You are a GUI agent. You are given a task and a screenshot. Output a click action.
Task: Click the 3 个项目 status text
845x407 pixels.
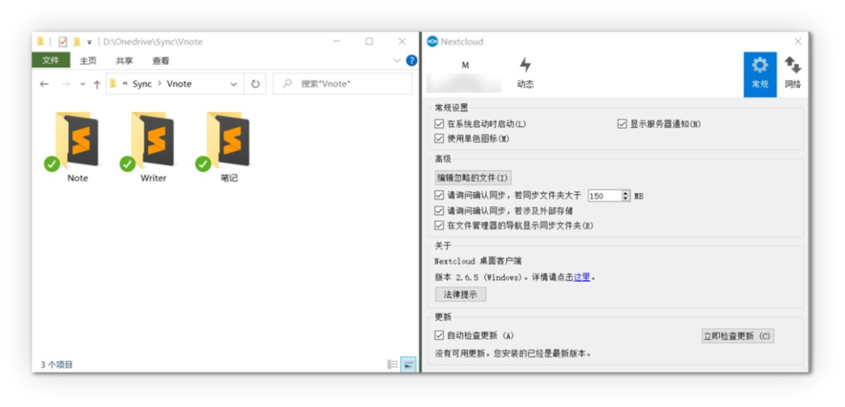click(56, 365)
